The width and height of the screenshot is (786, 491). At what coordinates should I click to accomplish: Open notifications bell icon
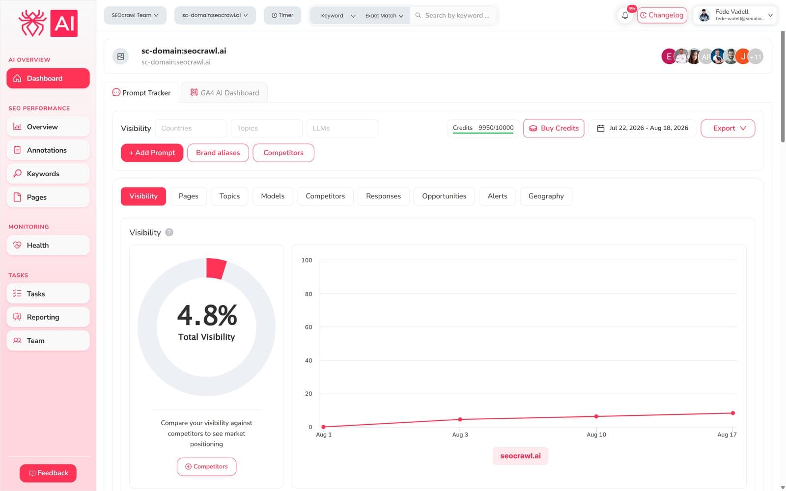(625, 15)
